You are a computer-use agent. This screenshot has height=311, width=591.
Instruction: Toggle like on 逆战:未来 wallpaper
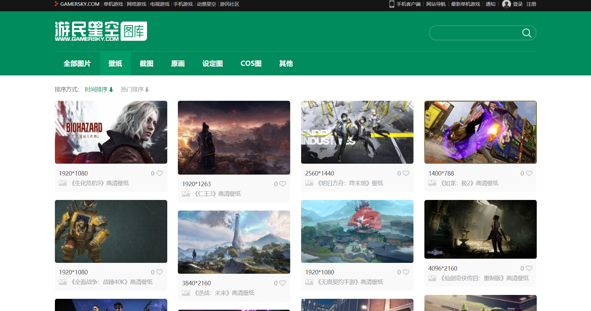click(282, 283)
